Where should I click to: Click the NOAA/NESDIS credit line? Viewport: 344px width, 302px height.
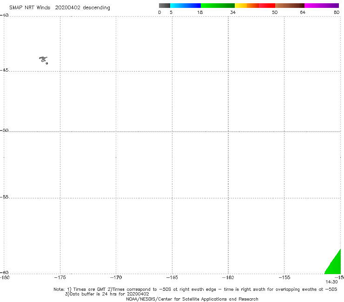pyautogui.click(x=192, y=299)
